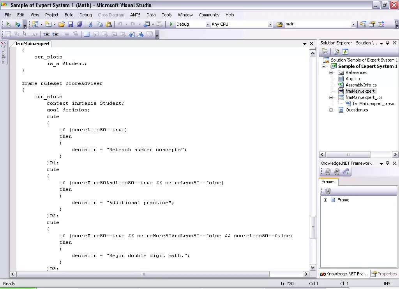The width and height of the screenshot is (399, 289).
Task: Click the Navigate Backward toolbar icon
Action: [x=147, y=24]
